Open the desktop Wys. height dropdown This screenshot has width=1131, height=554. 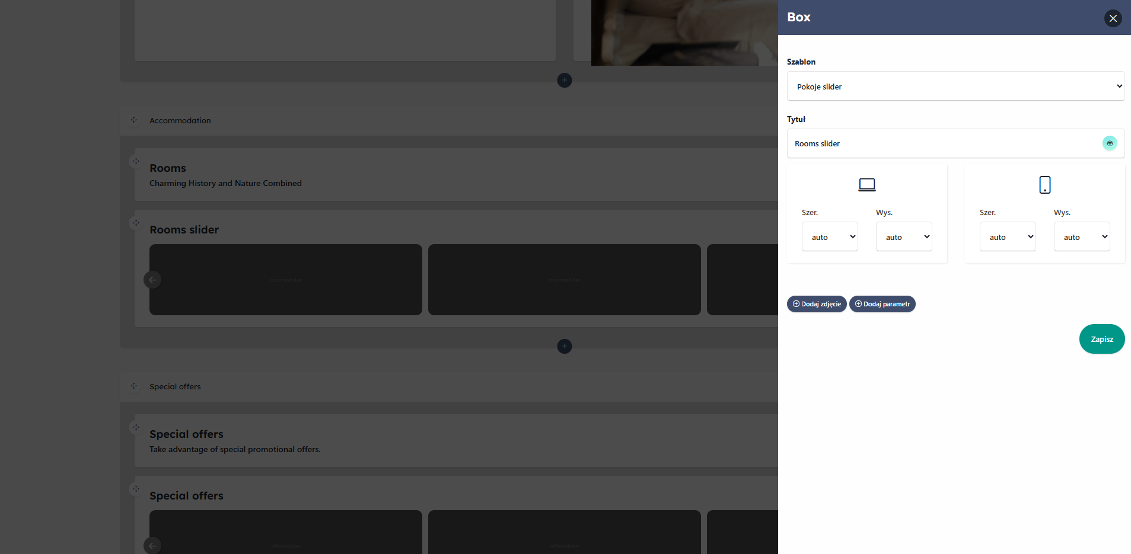tap(903, 237)
